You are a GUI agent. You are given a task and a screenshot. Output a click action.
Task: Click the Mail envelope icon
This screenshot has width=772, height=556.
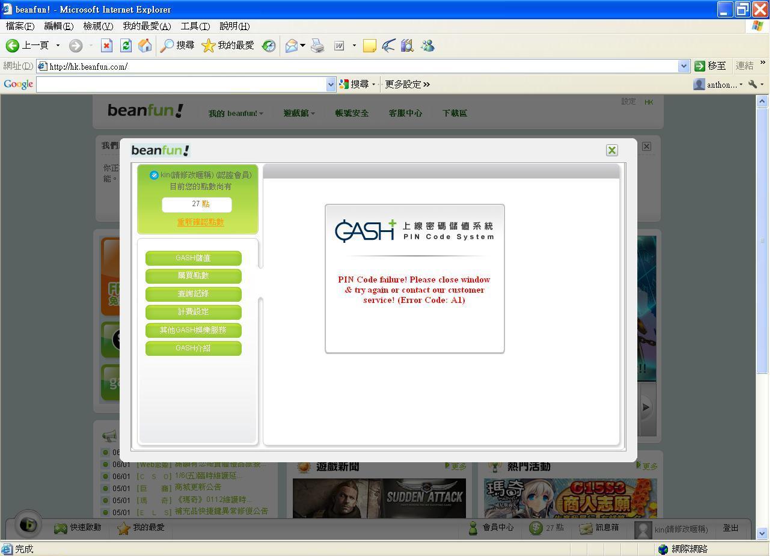pyautogui.click(x=292, y=46)
